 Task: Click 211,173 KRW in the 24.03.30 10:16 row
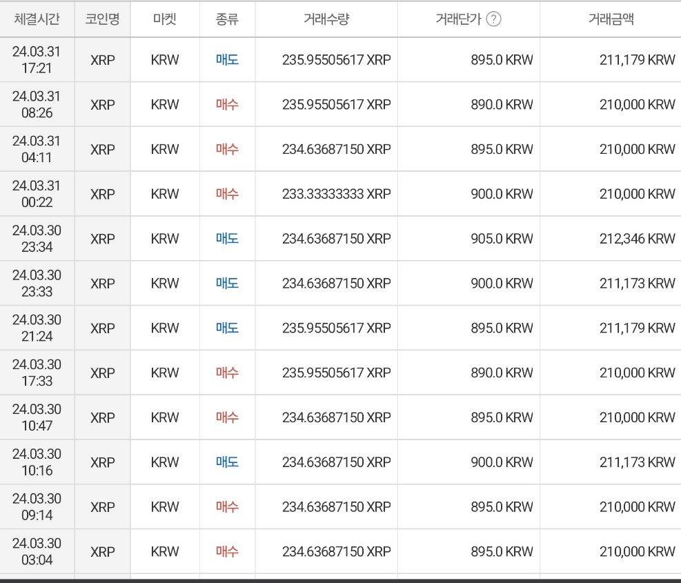638,462
